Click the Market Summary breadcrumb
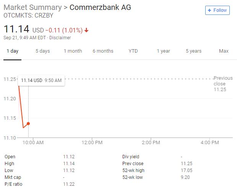 (32, 7)
